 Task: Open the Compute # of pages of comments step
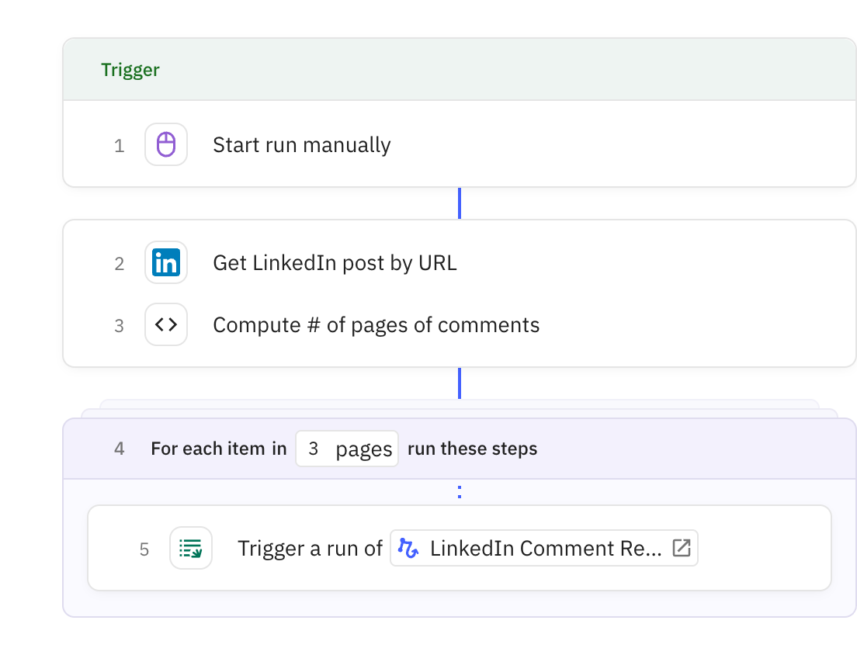(x=376, y=324)
